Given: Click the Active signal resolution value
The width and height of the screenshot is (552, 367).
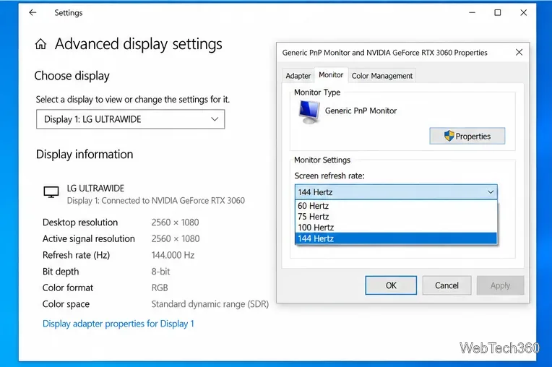Looking at the screenshot, I should pyautogui.click(x=176, y=238).
